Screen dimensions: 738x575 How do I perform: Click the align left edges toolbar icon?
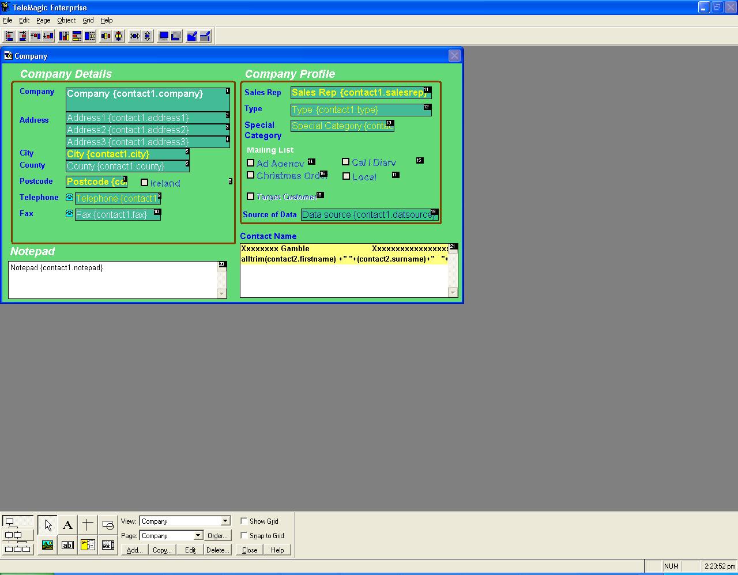10,36
